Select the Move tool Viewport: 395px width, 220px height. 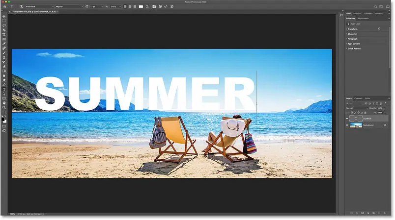tap(4, 16)
